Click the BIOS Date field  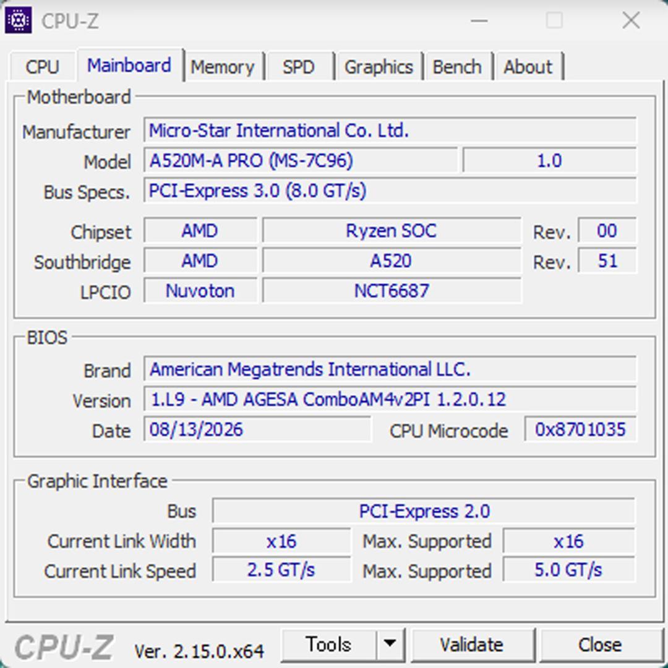coord(257,429)
